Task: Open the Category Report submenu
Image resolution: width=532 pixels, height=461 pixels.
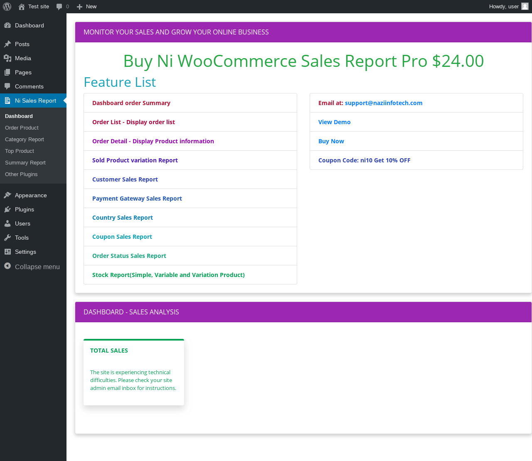Action: 33,140
